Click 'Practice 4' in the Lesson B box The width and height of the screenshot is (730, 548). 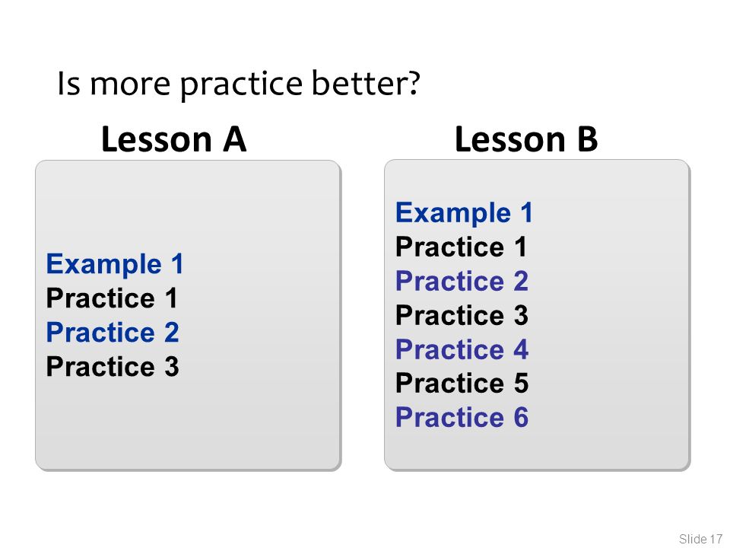462,349
